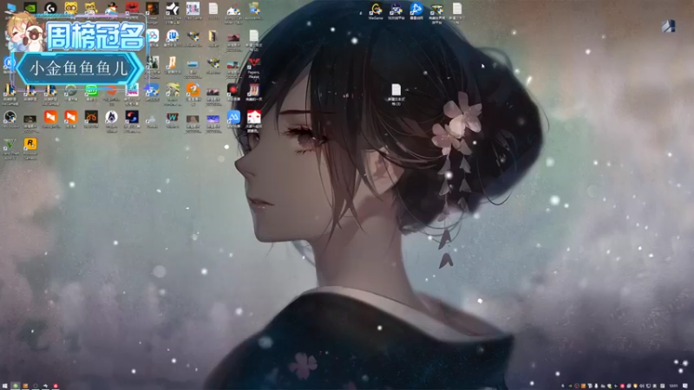The width and height of the screenshot is (694, 390).
Task: Launch the WeGame shortcut
Action: click(x=376, y=9)
